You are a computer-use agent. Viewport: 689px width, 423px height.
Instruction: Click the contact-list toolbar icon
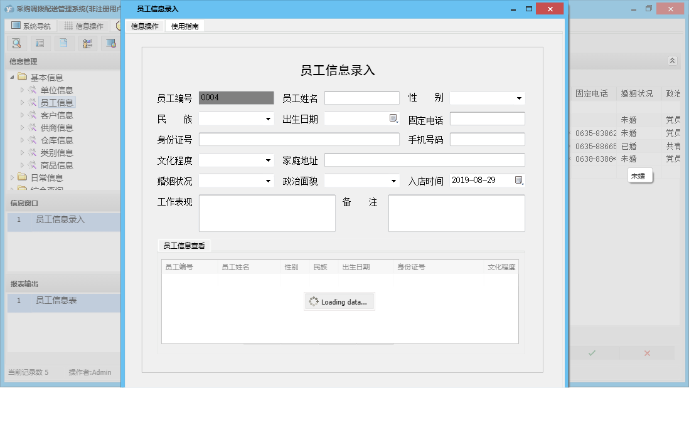point(39,43)
